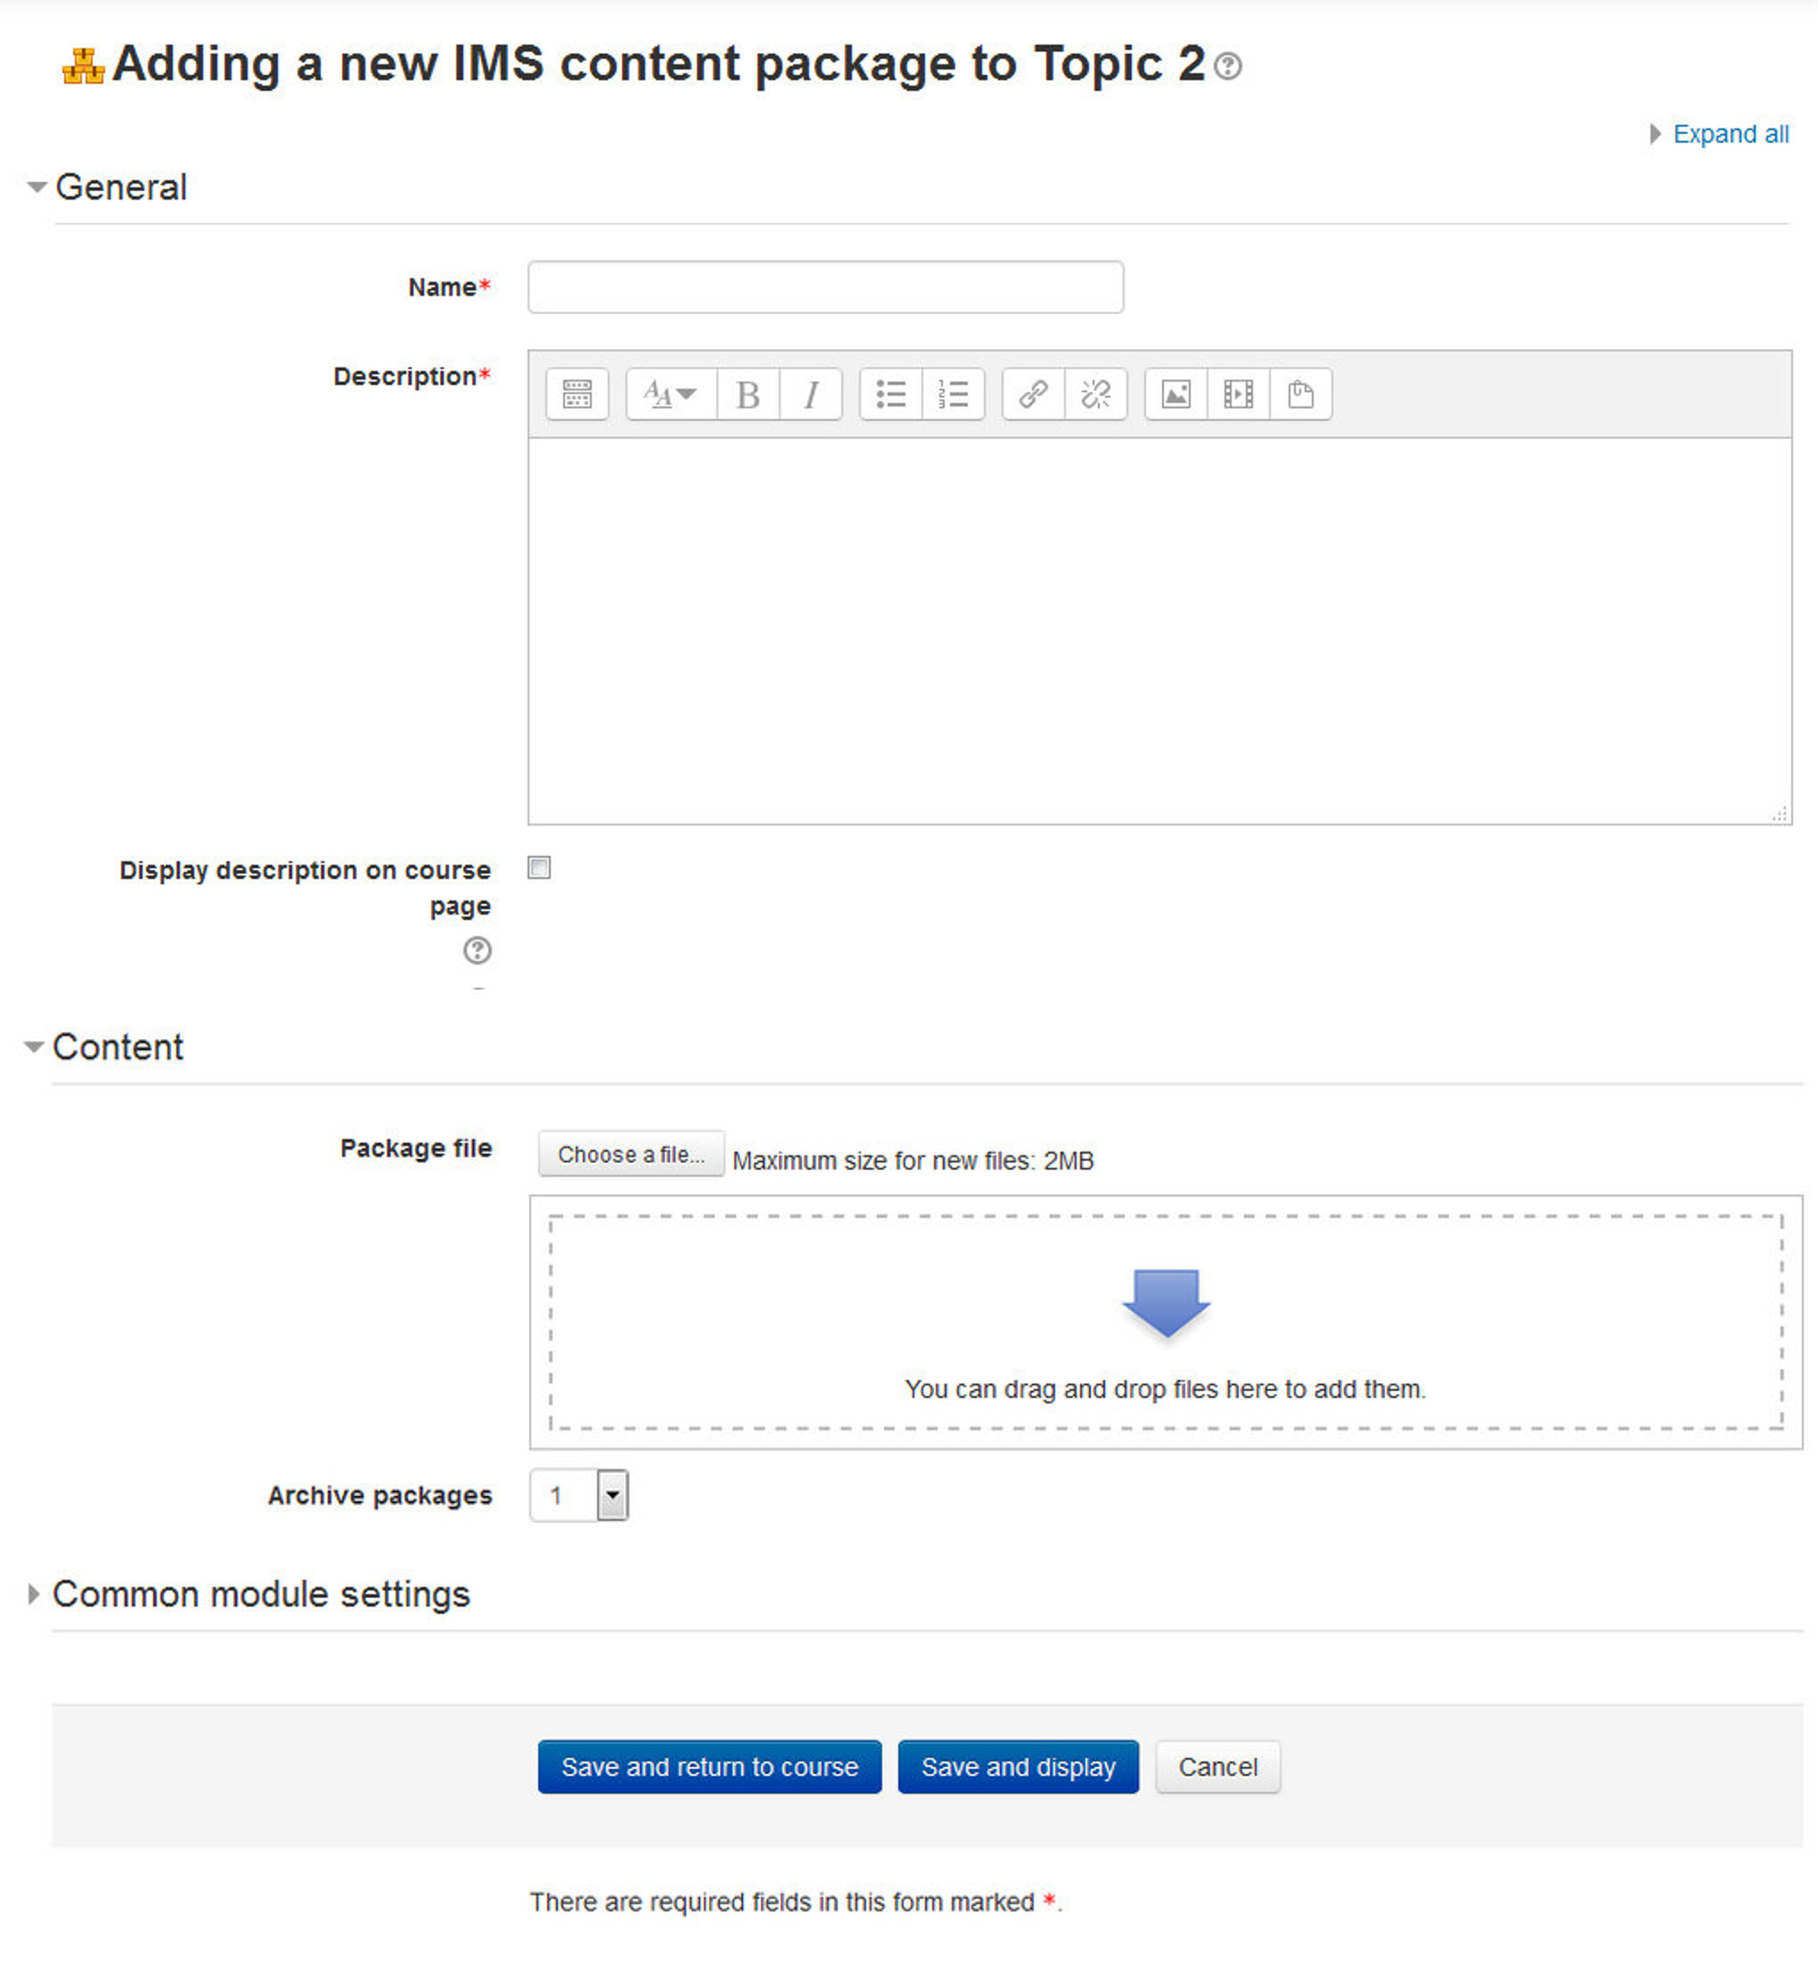
Task: Click inside the Name input field
Action: tap(824, 286)
